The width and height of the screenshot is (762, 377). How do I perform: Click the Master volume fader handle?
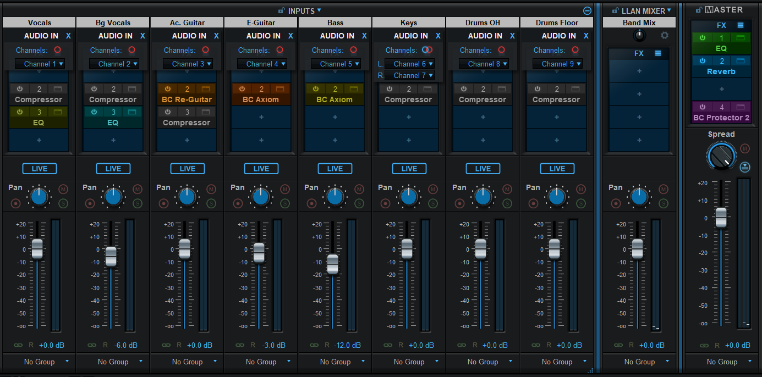pos(721,217)
